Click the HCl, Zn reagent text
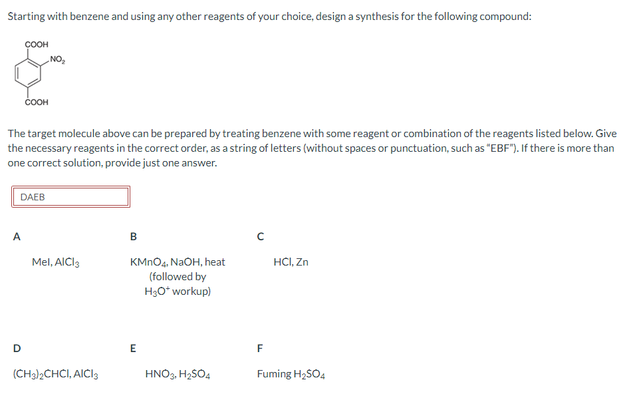The width and height of the screenshot is (635, 404). click(x=291, y=262)
